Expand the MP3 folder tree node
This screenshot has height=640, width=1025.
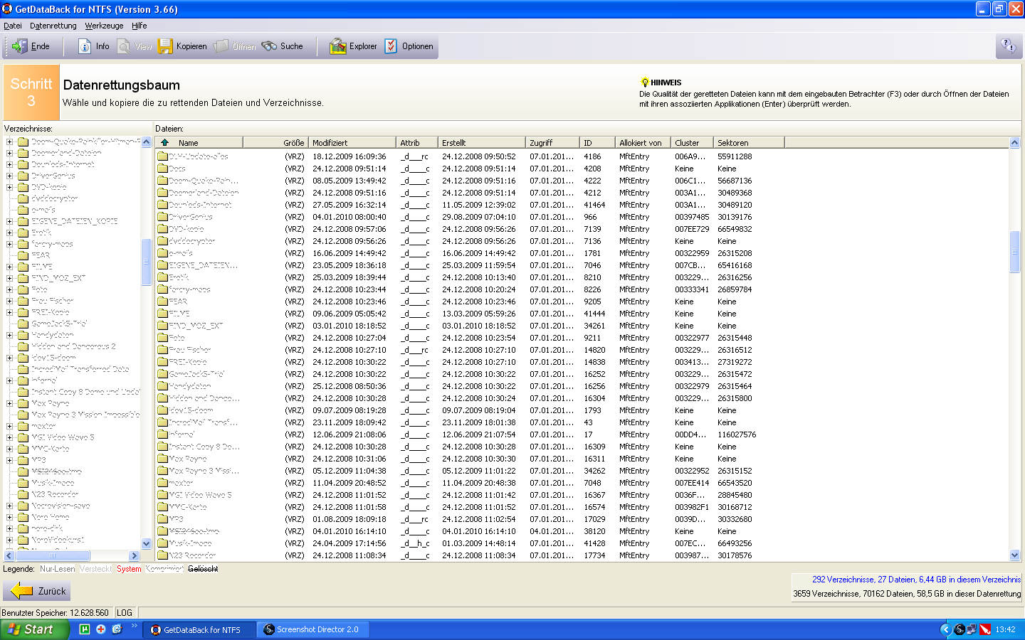(10, 460)
